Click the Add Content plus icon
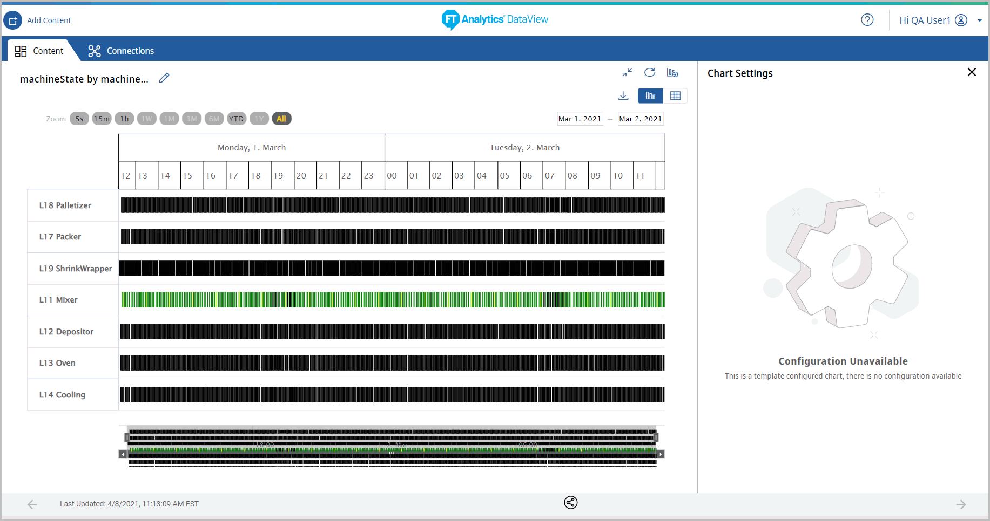990x521 pixels. [x=12, y=20]
